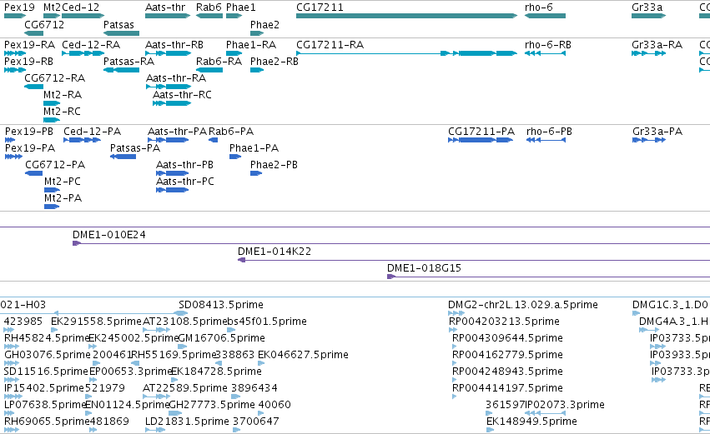Open the CG6712 gene feature

33,33
